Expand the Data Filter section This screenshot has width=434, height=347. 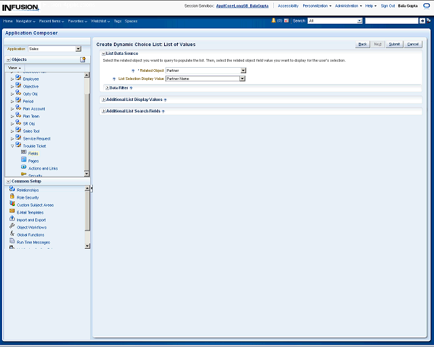(107, 88)
